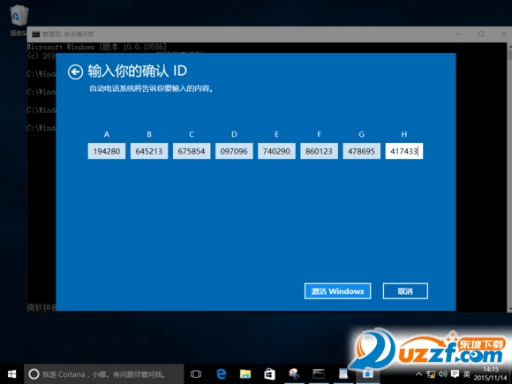Select confirmation ID field E containing 740290
Screen dimensions: 512x384
(x=276, y=151)
